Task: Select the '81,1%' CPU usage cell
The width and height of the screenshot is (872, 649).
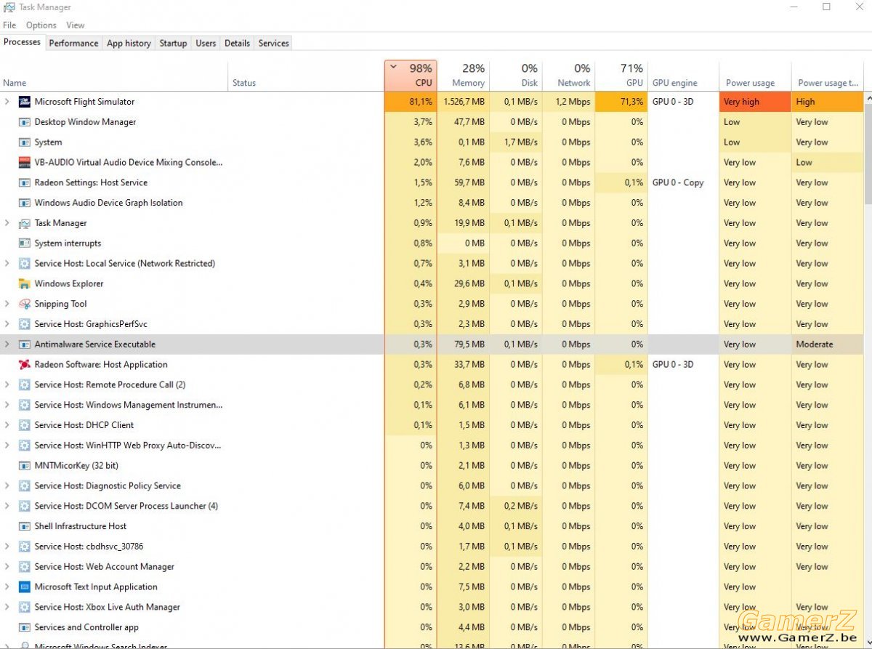Action: [x=411, y=102]
